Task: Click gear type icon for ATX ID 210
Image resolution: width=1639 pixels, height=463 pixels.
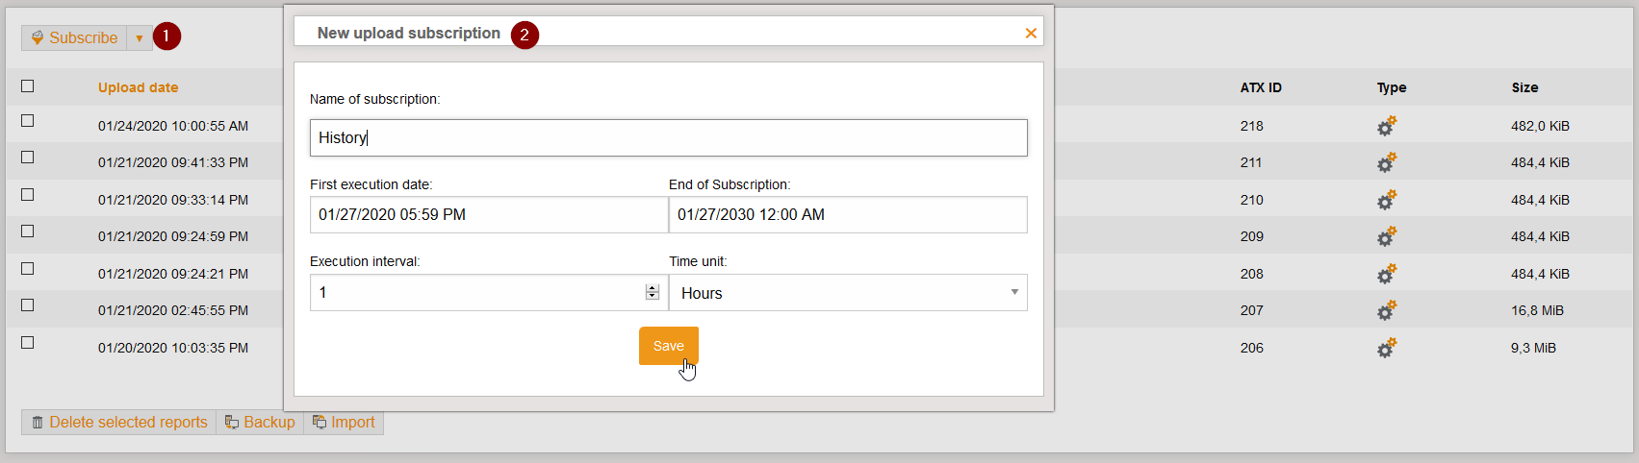Action: click(1386, 200)
